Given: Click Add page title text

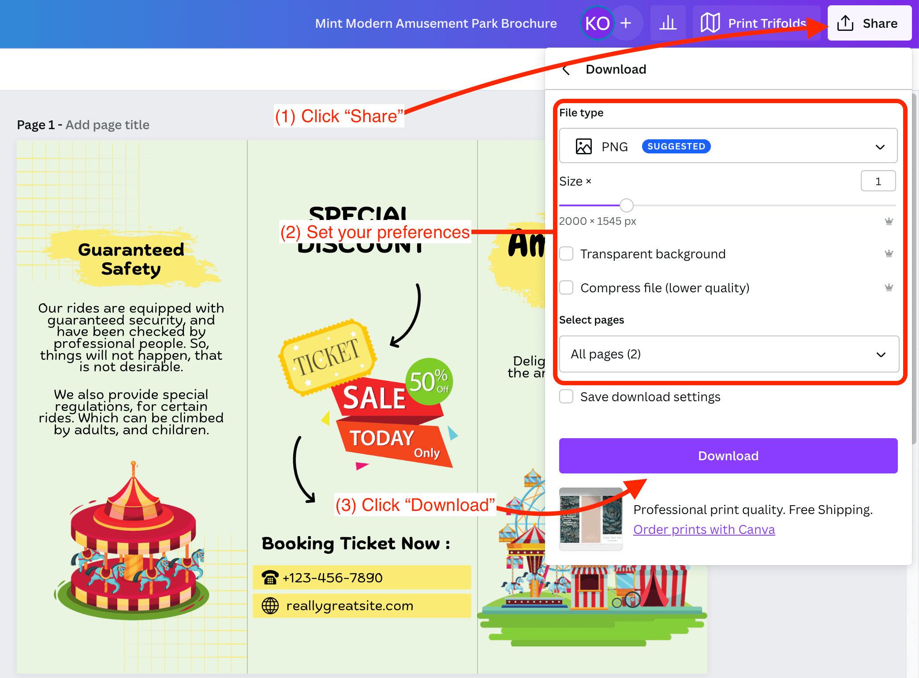Looking at the screenshot, I should coord(107,125).
